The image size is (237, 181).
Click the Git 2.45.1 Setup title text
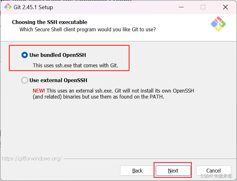click(33, 7)
